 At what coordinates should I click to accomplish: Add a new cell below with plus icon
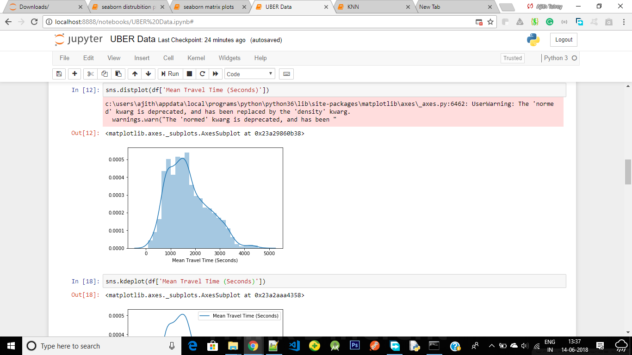74,73
